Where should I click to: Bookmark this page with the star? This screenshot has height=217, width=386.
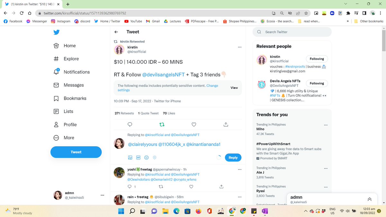click(x=306, y=13)
